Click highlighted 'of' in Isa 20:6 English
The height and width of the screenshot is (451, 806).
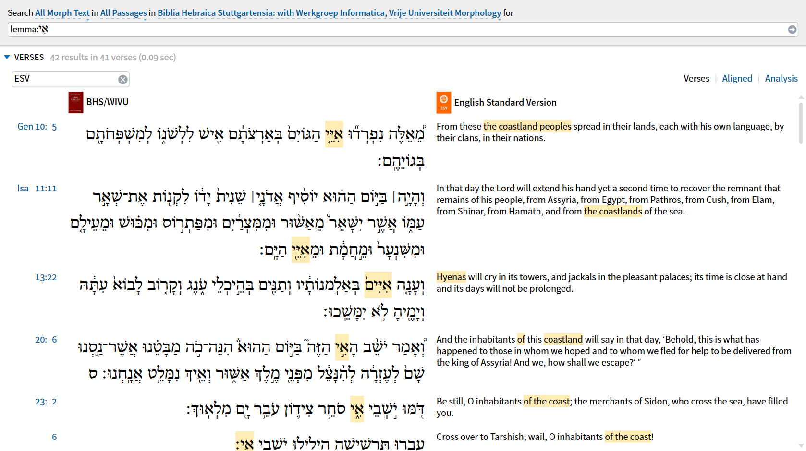click(x=521, y=339)
